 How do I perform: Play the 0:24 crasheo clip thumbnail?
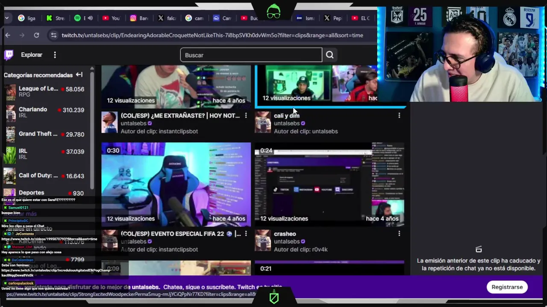pos(329,184)
